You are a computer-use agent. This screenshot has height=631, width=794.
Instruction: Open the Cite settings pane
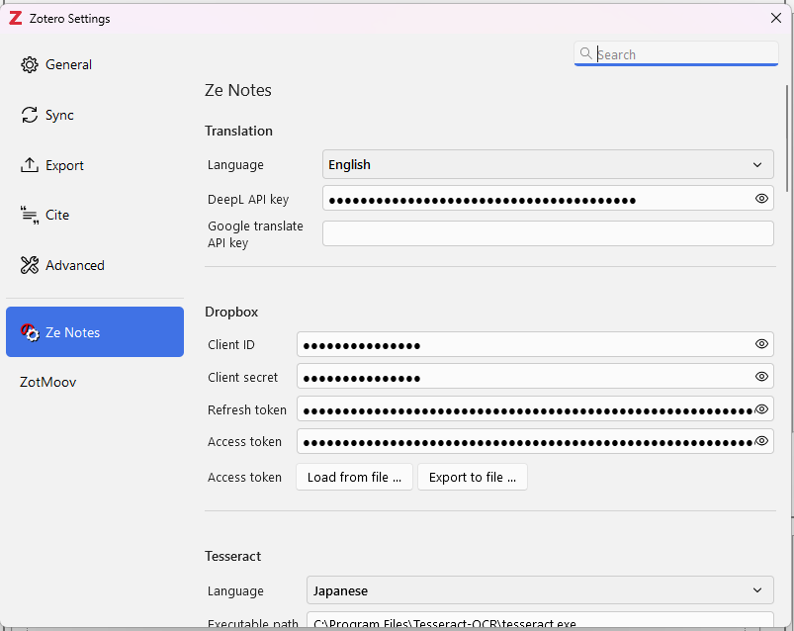coord(95,216)
